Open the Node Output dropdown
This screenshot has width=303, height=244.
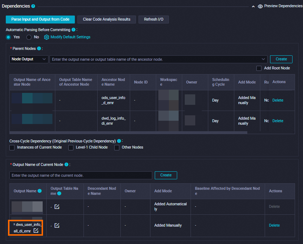pos(29,59)
